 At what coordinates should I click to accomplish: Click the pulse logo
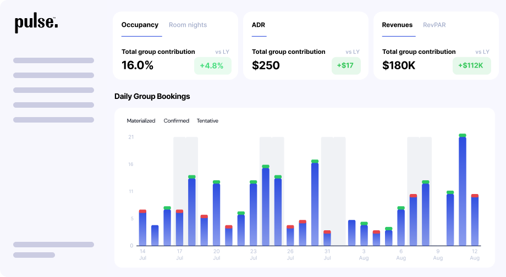[x=36, y=24]
